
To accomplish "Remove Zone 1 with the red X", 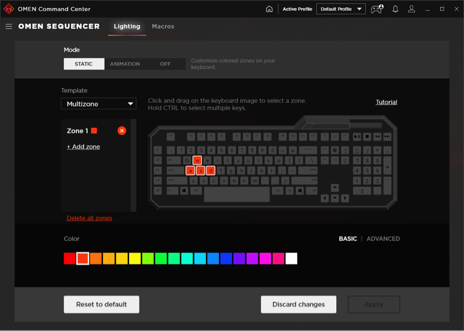I will (121, 131).
